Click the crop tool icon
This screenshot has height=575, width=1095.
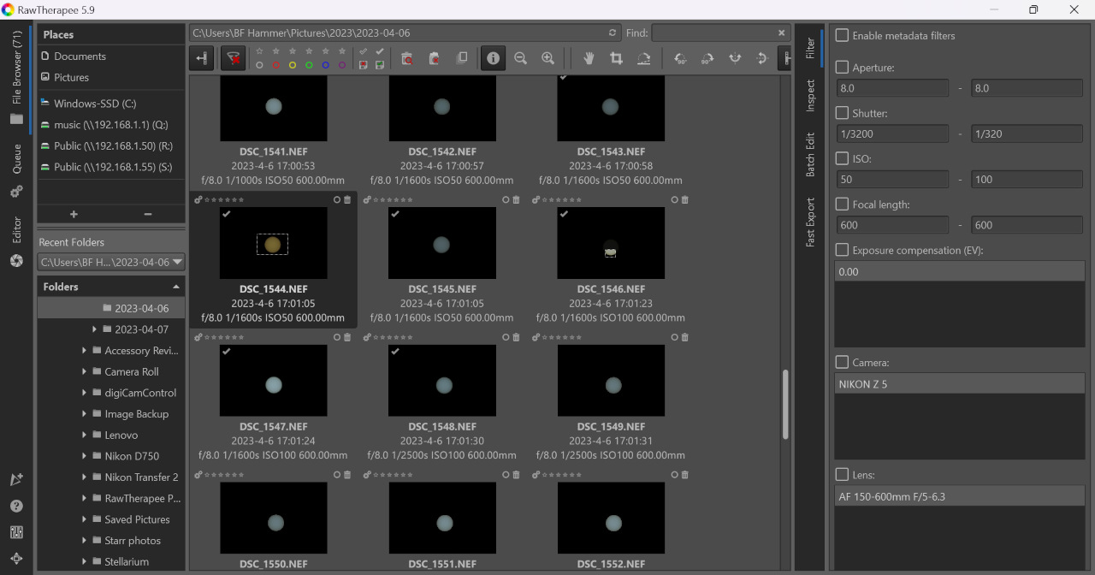pos(616,58)
